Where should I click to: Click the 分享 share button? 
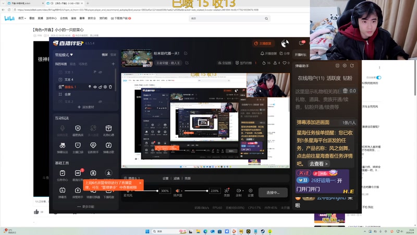(x=285, y=53)
